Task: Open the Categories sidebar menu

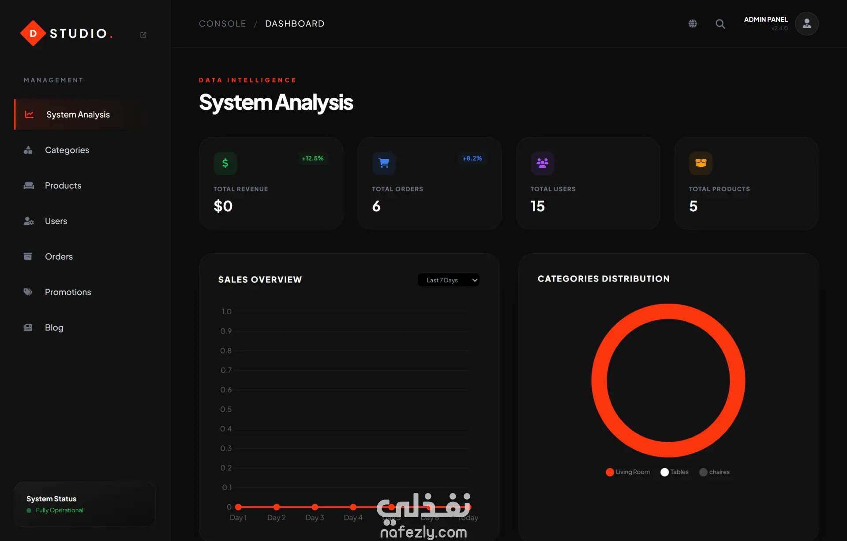Action: point(67,150)
